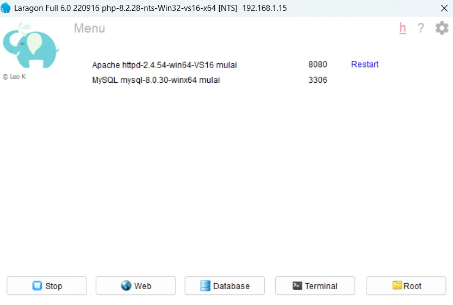Click the red 'h' link icon
The height and width of the screenshot is (305, 453).
click(402, 28)
